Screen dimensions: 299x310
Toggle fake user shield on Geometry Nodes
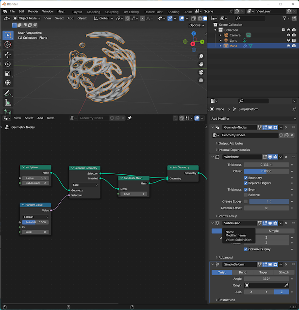(x=281, y=135)
